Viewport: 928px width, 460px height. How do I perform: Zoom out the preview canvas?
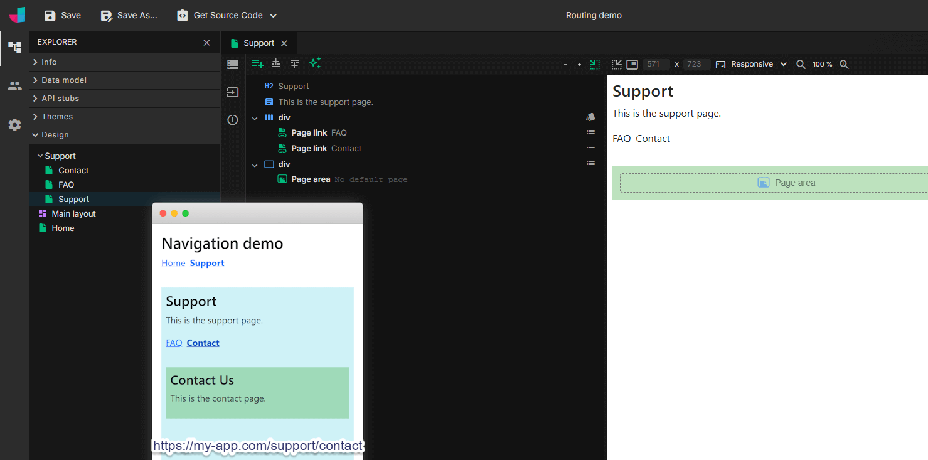[801, 64]
